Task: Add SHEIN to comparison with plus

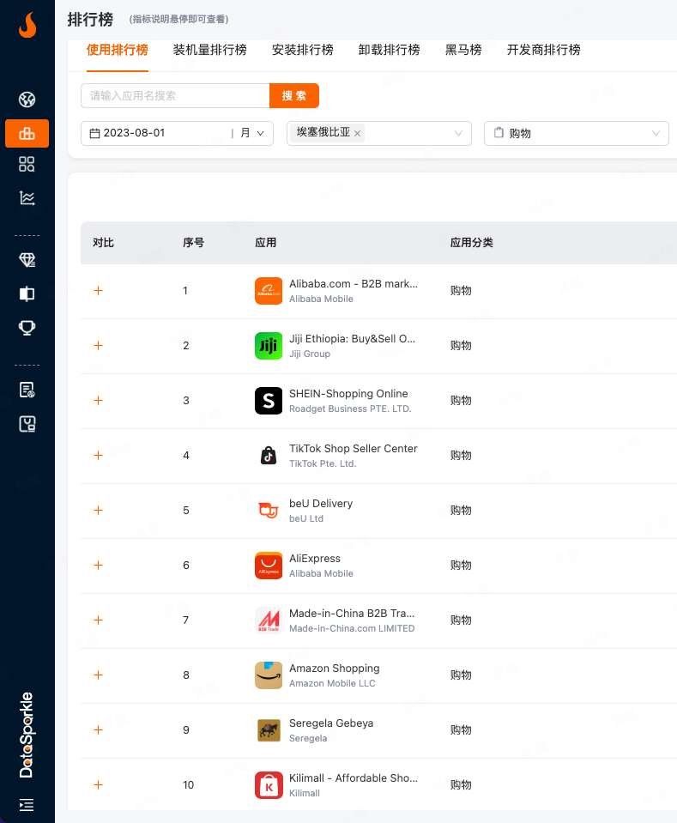Action: (x=98, y=401)
